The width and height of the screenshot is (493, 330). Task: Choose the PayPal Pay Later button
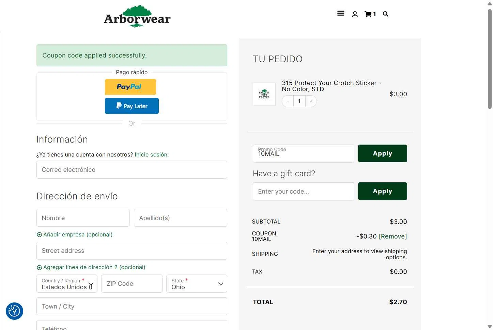point(132,106)
